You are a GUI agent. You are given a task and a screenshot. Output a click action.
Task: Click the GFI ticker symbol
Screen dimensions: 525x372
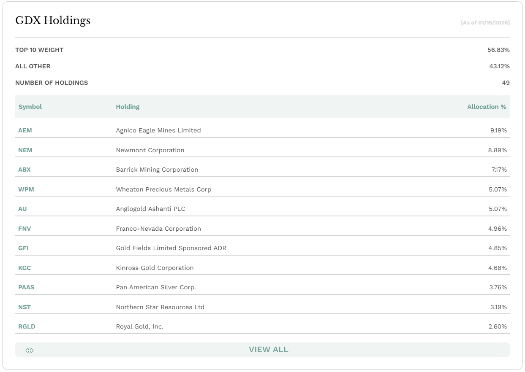pos(23,248)
